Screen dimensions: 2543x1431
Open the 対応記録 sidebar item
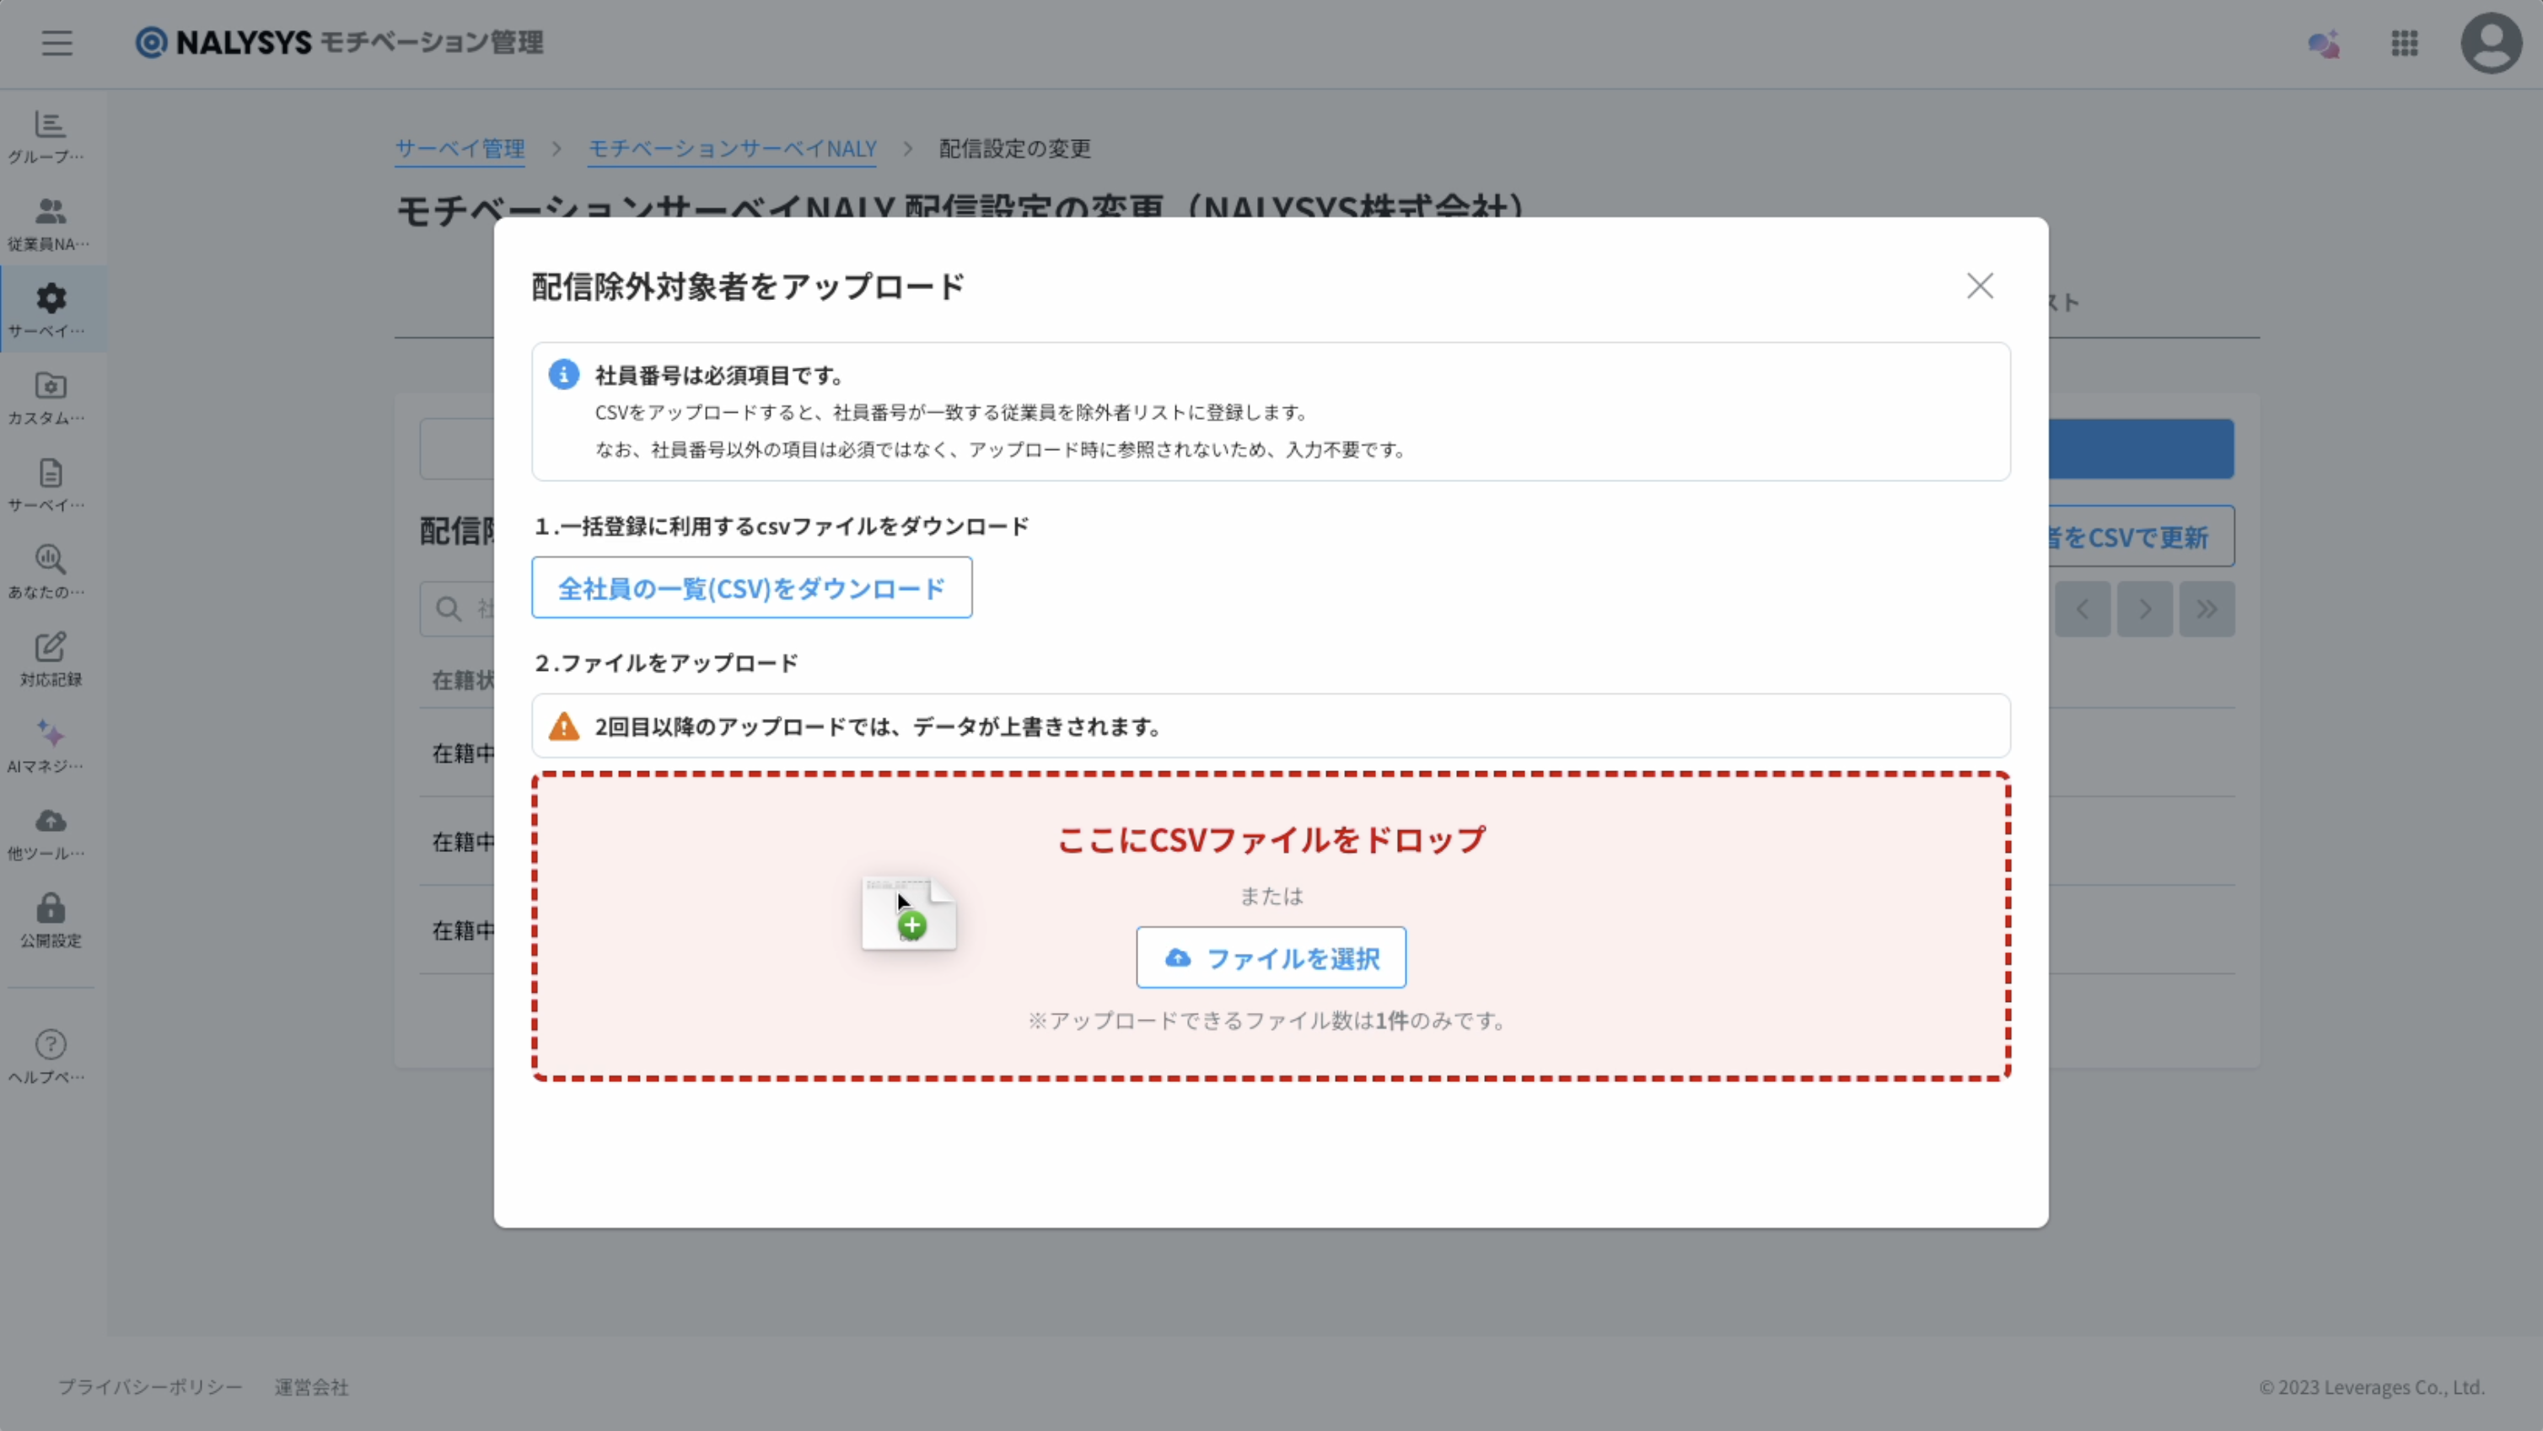pos(51,659)
